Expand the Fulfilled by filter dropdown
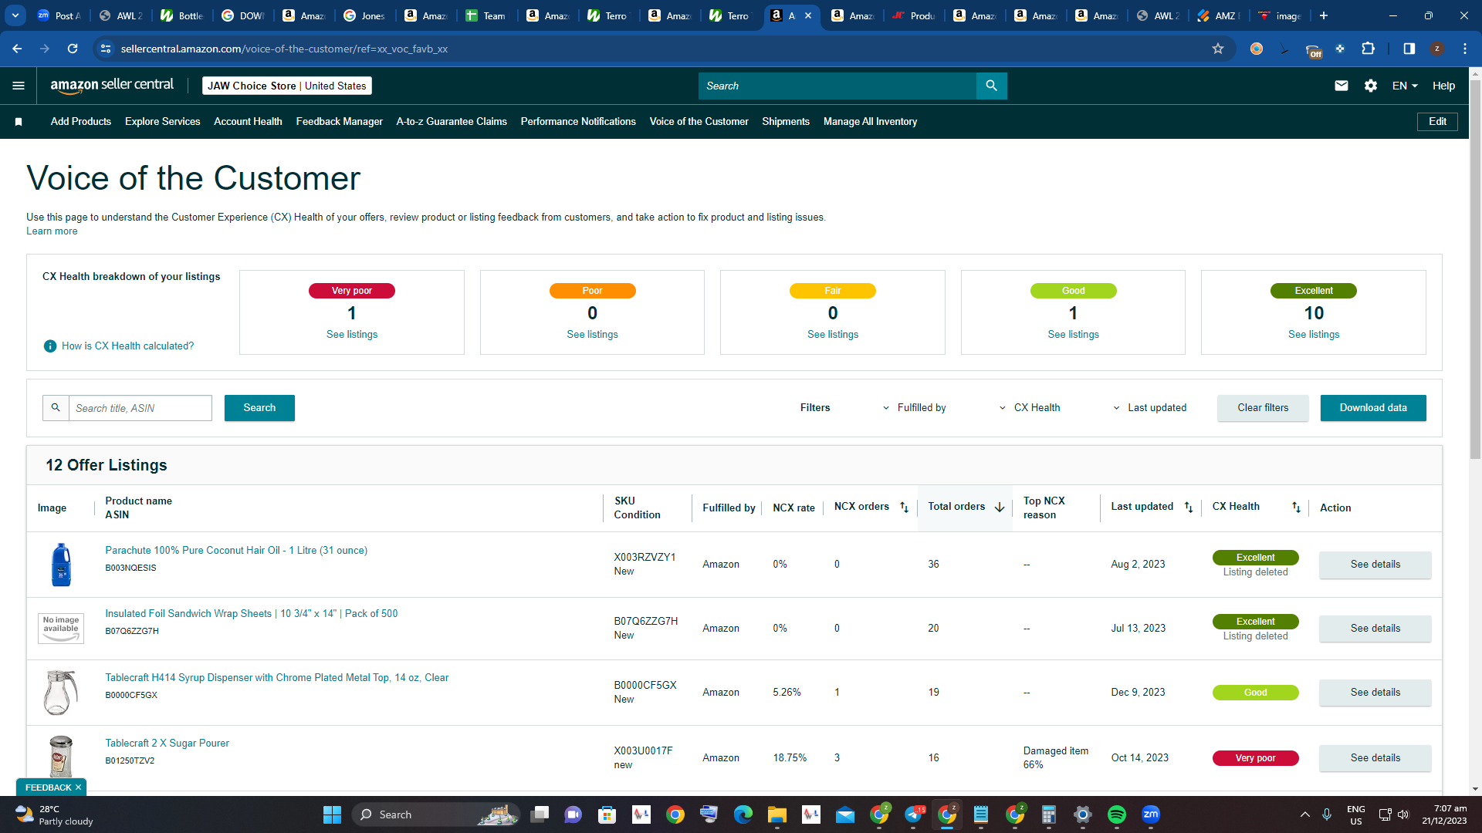Viewport: 1482px width, 833px height. point(915,408)
